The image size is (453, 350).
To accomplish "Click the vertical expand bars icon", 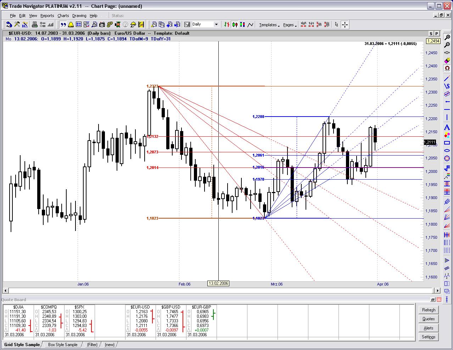I will 326,24.
